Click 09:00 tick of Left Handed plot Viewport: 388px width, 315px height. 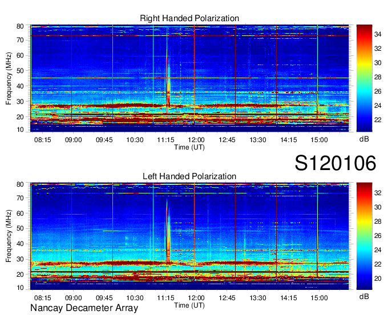tap(74, 298)
